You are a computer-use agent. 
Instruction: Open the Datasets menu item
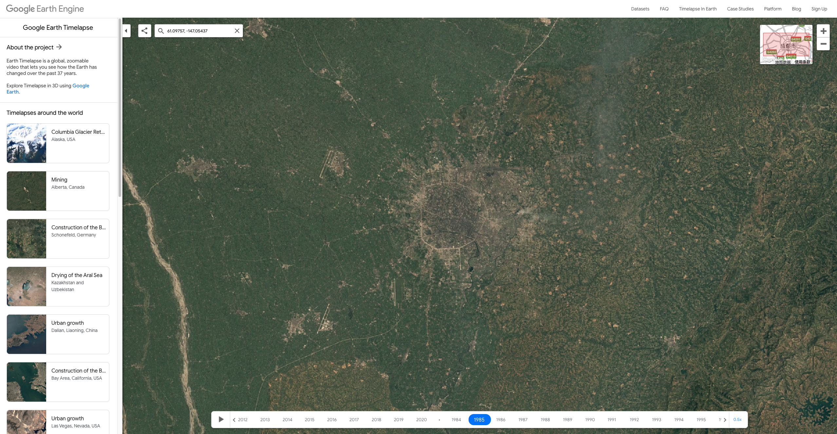pyautogui.click(x=640, y=9)
